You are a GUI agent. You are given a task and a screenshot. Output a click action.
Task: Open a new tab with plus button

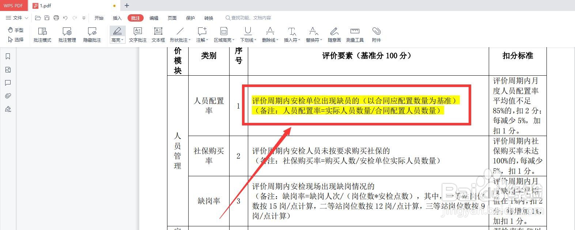pos(127,5)
